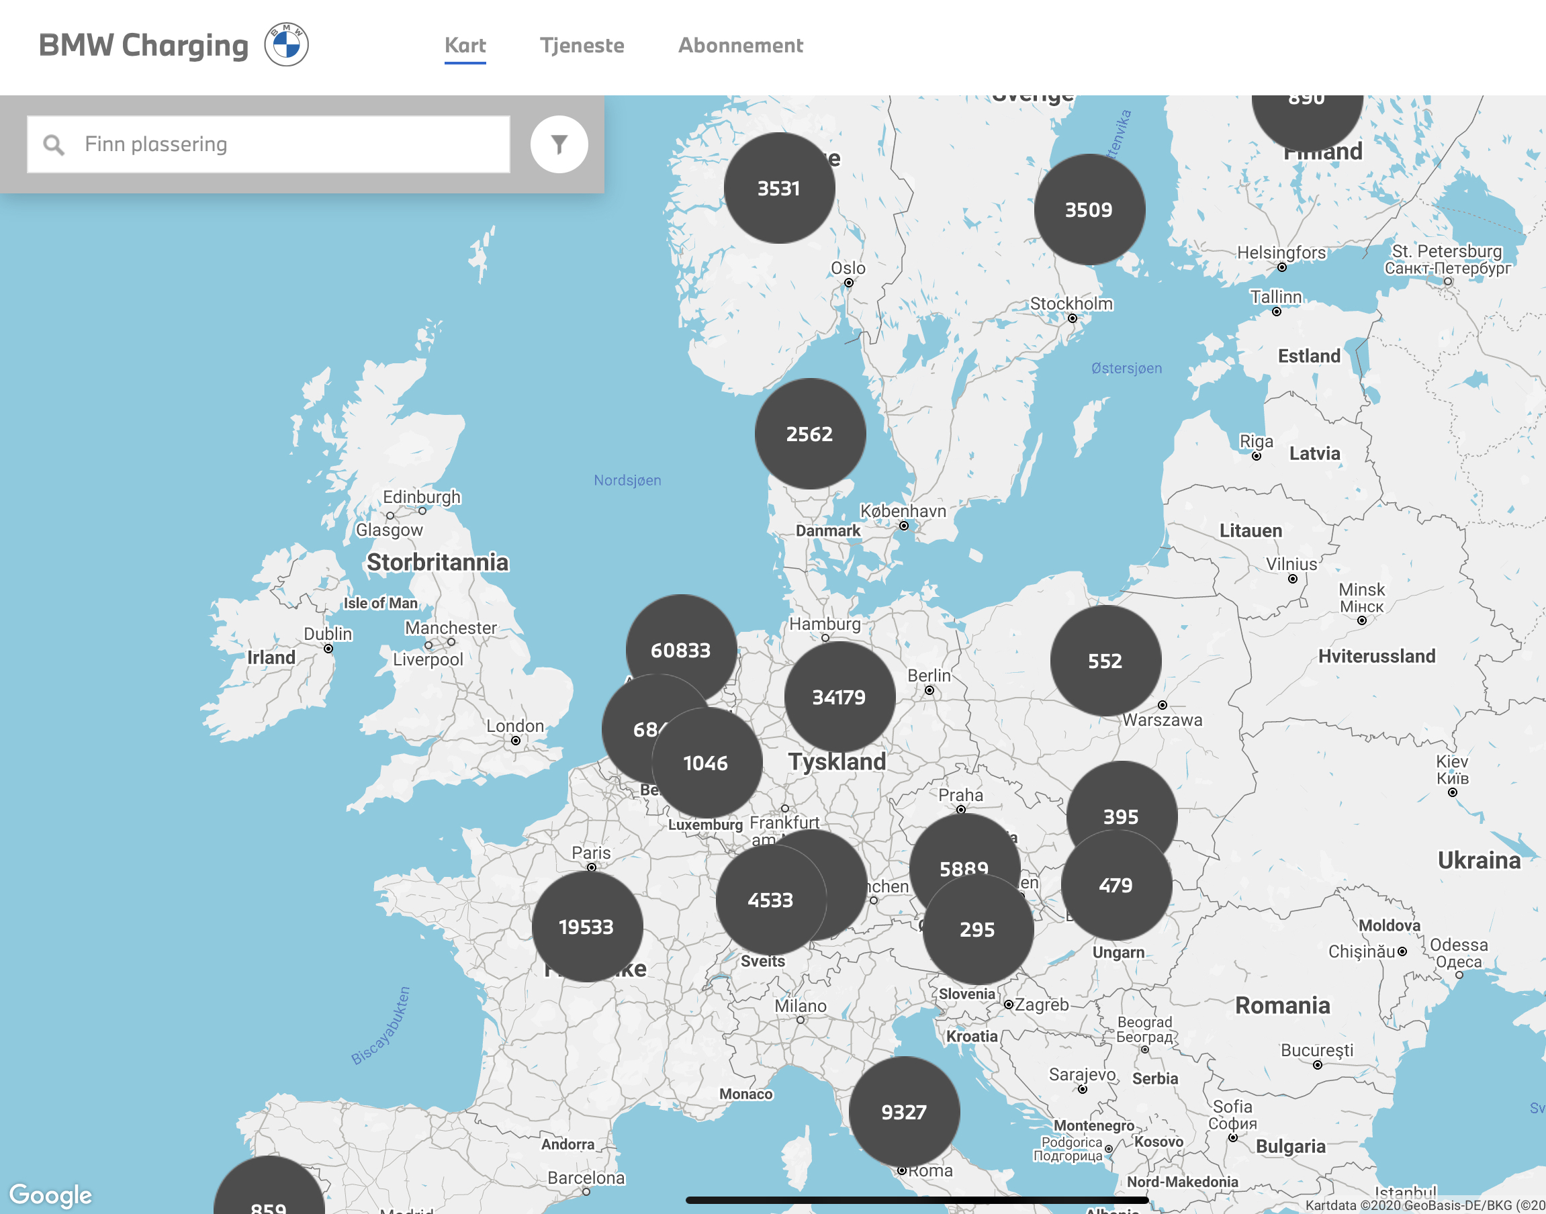This screenshot has height=1214, width=1546.
Task: Click the Zagreb city label
Action: pyautogui.click(x=1042, y=1005)
